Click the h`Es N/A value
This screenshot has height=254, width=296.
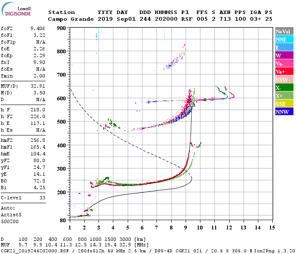point(41,130)
